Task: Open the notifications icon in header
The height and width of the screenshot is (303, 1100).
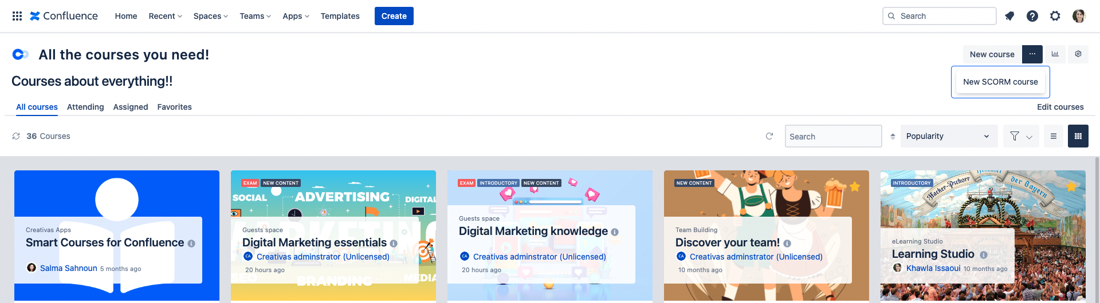Action: click(x=1009, y=16)
